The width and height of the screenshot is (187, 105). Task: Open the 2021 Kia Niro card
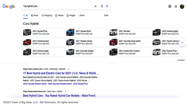click(130, 32)
